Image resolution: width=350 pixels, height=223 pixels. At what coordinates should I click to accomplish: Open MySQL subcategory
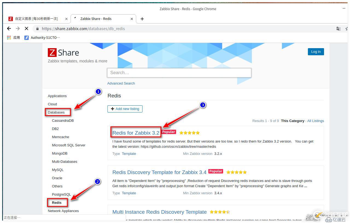[58, 170]
